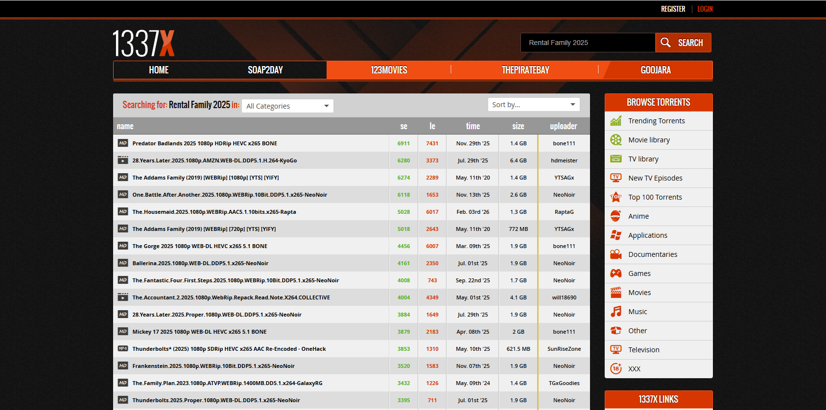The height and width of the screenshot is (410, 826).
Task: Click HD icon beside Ballerina.2025 torrent
Action: [x=123, y=263]
